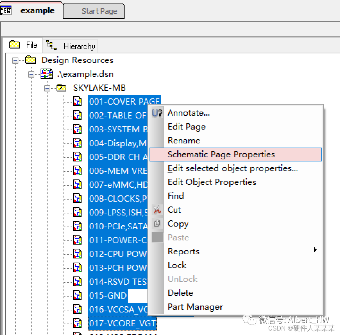Collapse the SKYLAKE-MB schematic node
340x335 pixels.
[x=47, y=88]
